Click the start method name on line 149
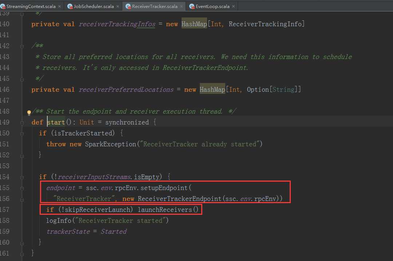Image resolution: width=393 pixels, height=261 pixels. [56, 122]
